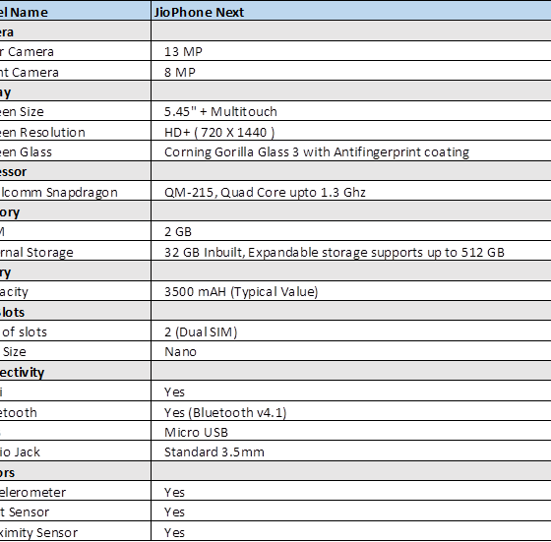Select the 'Glass' row label
Screen dimensions: 551x542
35,152
